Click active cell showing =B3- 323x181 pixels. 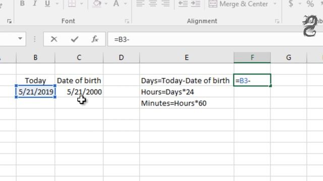tap(252, 80)
